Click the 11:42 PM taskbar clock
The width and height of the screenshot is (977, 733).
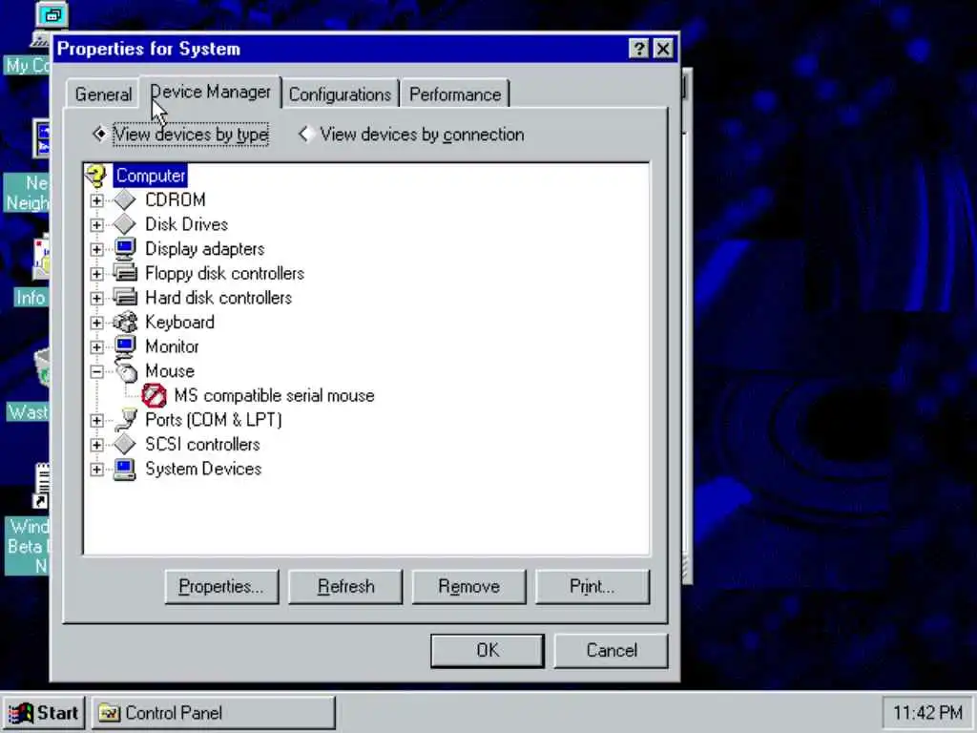927,712
